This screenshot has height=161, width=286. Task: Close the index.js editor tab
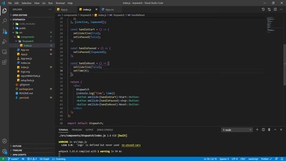click(97, 9)
